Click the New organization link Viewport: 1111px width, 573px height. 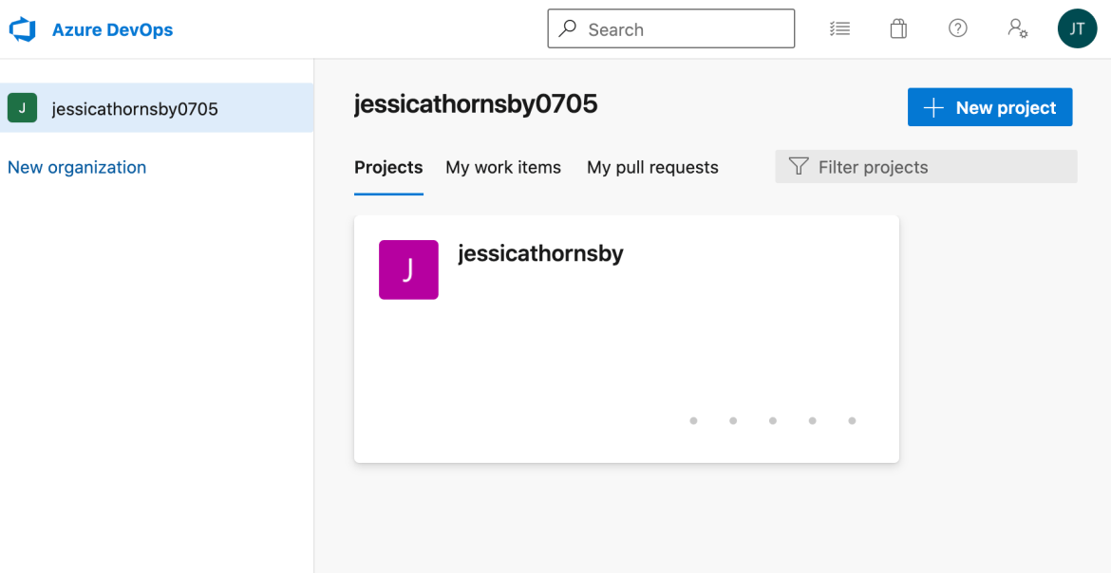pyautogui.click(x=77, y=167)
